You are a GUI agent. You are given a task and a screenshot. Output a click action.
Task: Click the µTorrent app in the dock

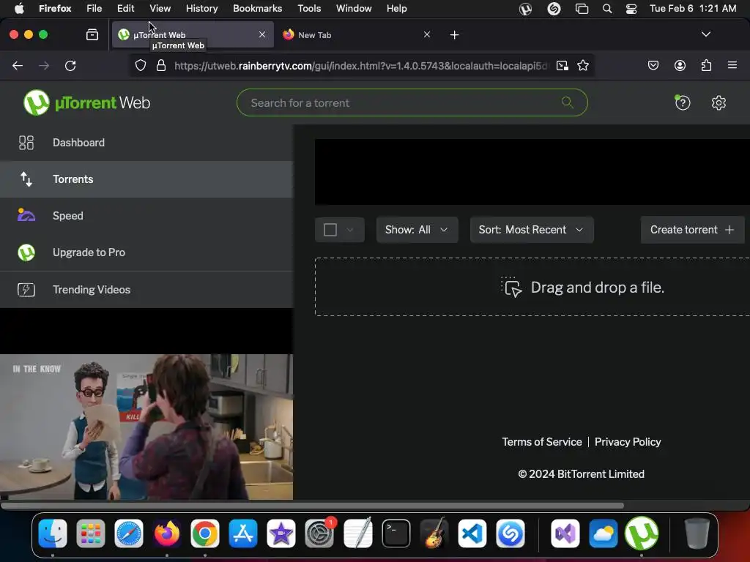pos(642,533)
